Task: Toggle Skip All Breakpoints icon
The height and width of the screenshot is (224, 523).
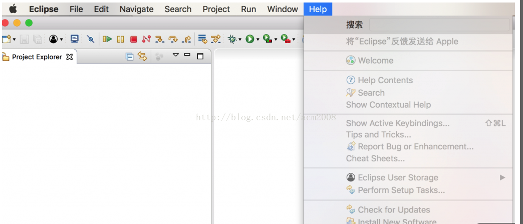Action: (x=90, y=40)
